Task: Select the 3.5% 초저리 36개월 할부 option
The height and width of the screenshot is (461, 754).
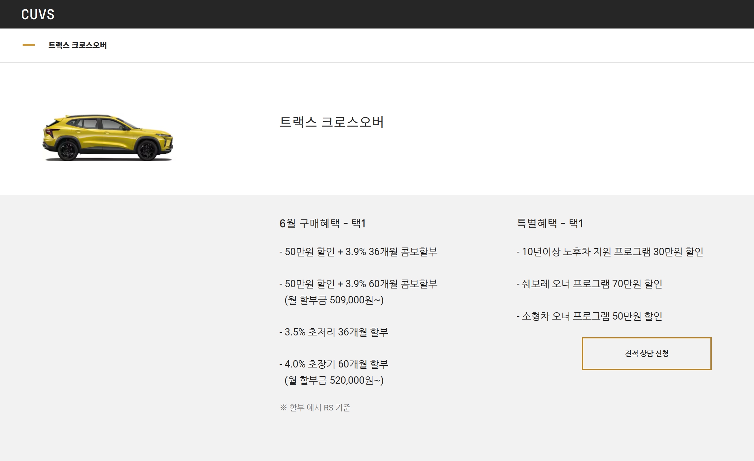Action: click(334, 332)
